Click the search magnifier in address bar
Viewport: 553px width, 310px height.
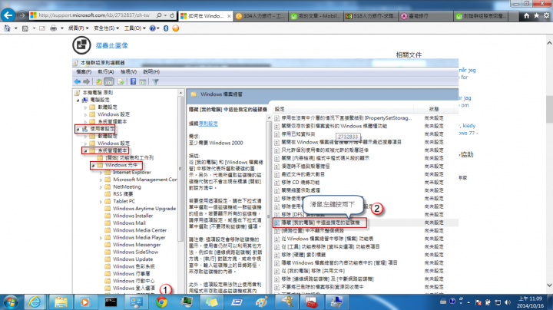(159, 15)
